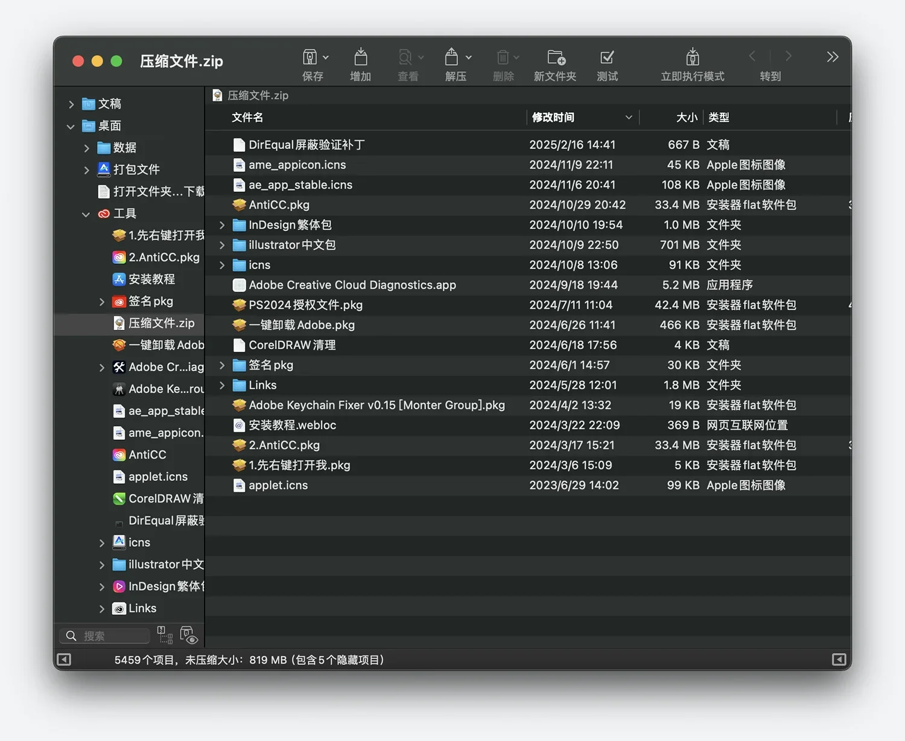The image size is (905, 741).
Task: Click the 修改时间 sort direction chevron
Action: point(629,117)
